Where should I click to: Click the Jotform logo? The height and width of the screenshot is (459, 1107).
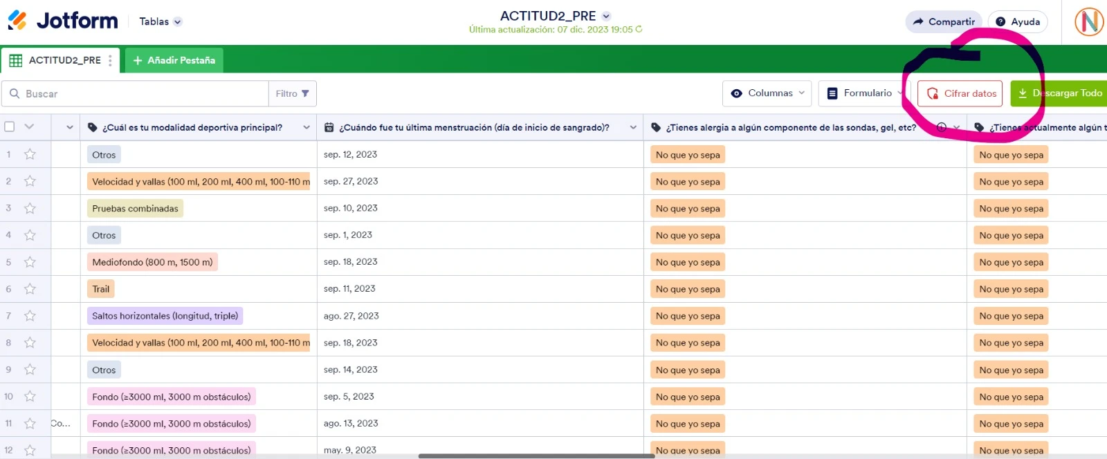[x=63, y=21]
